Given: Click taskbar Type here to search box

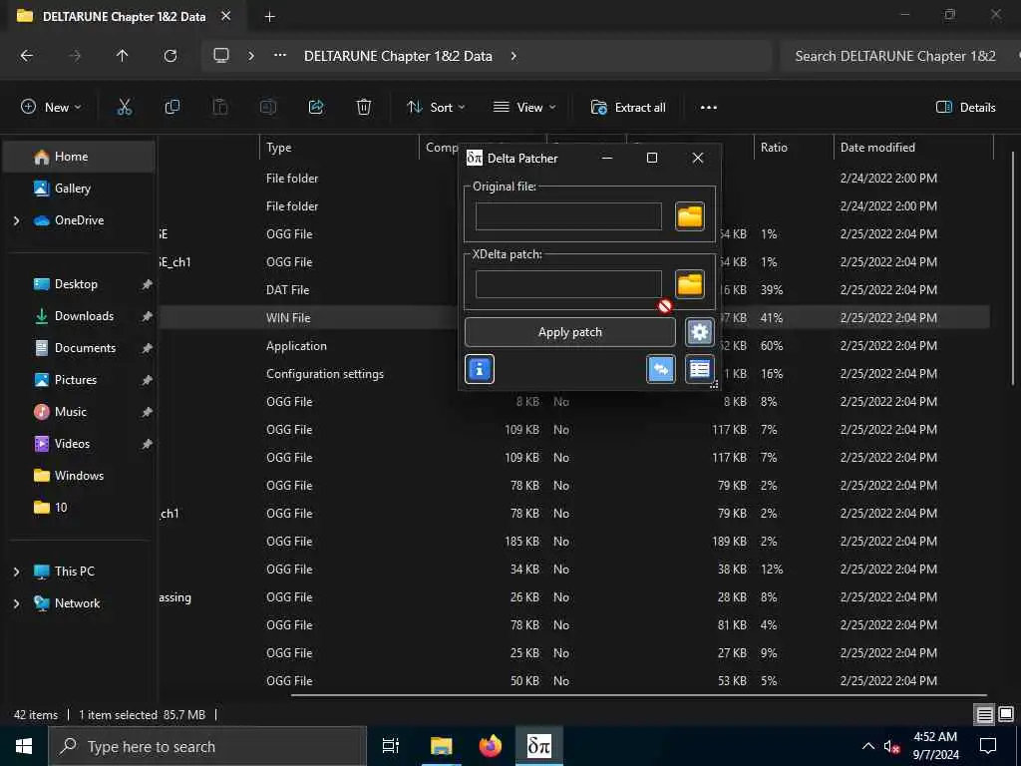Looking at the screenshot, I should [207, 746].
